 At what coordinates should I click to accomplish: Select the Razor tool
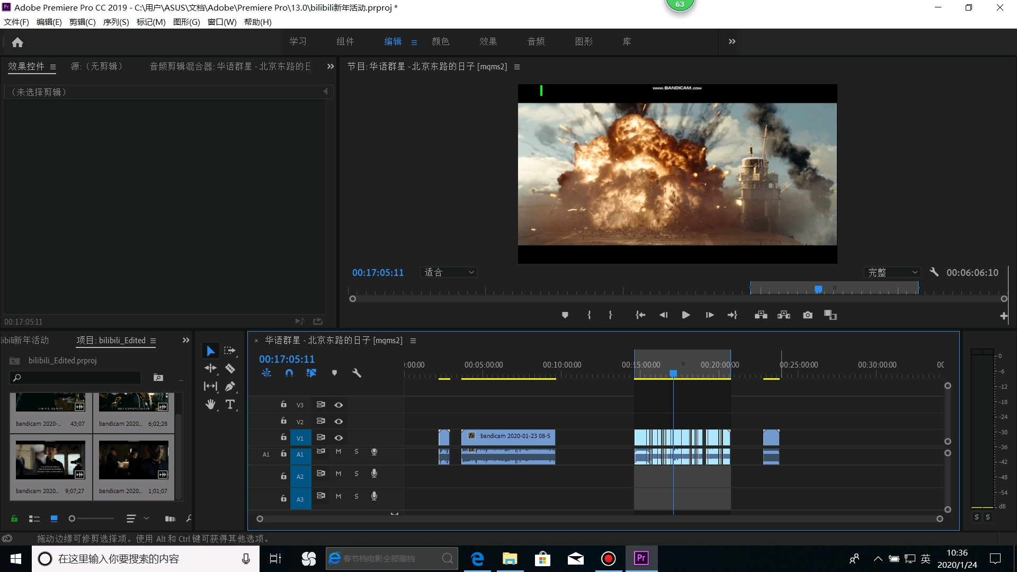click(230, 368)
